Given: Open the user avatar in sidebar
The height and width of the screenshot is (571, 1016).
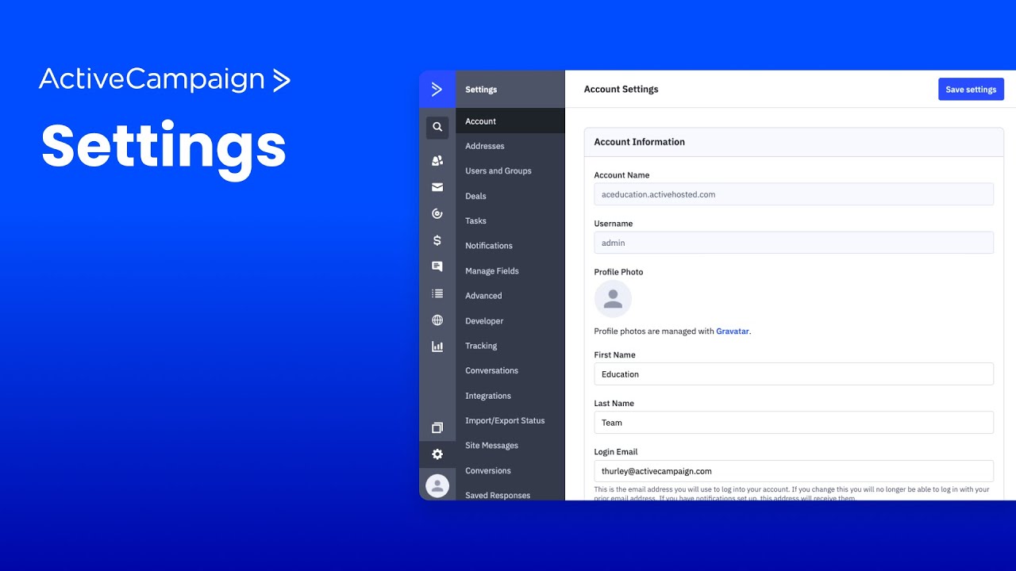Looking at the screenshot, I should [437, 486].
